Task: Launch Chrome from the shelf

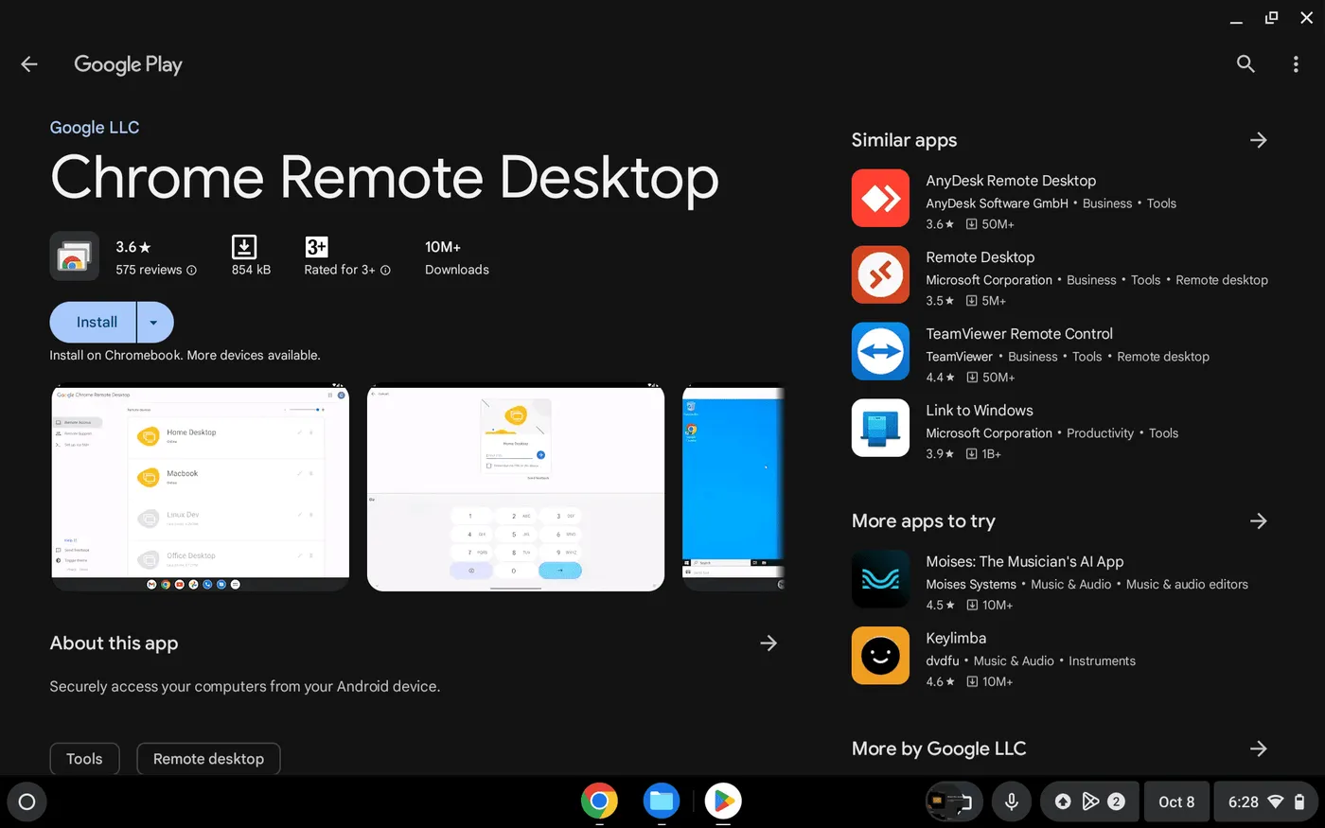Action: (599, 802)
